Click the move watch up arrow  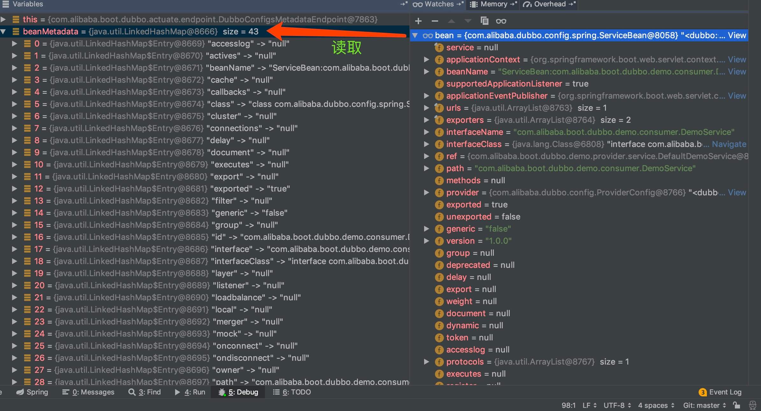[x=451, y=21]
